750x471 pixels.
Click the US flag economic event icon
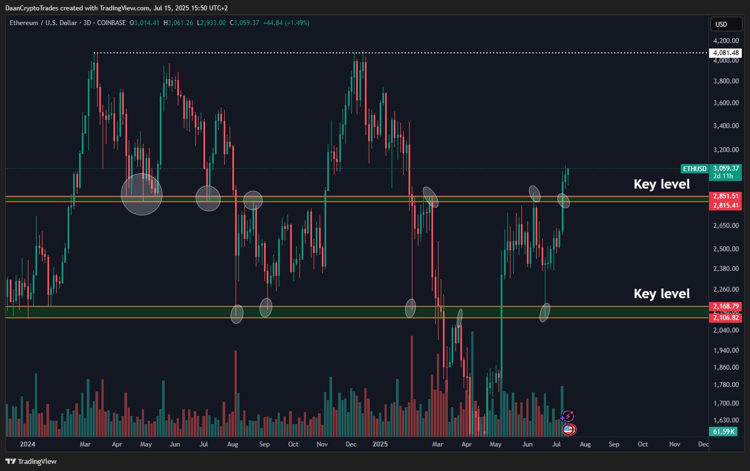point(568,430)
